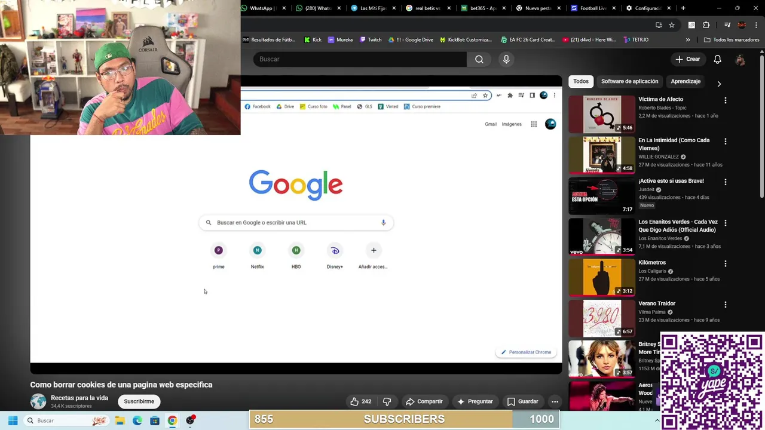765x430 pixels.
Task: Start voice search with the microphone icon
Action: pyautogui.click(x=506, y=59)
